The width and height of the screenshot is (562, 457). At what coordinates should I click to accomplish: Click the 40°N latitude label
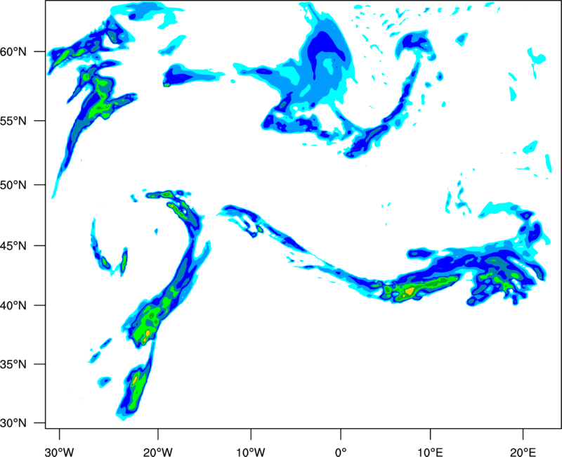pos(13,306)
